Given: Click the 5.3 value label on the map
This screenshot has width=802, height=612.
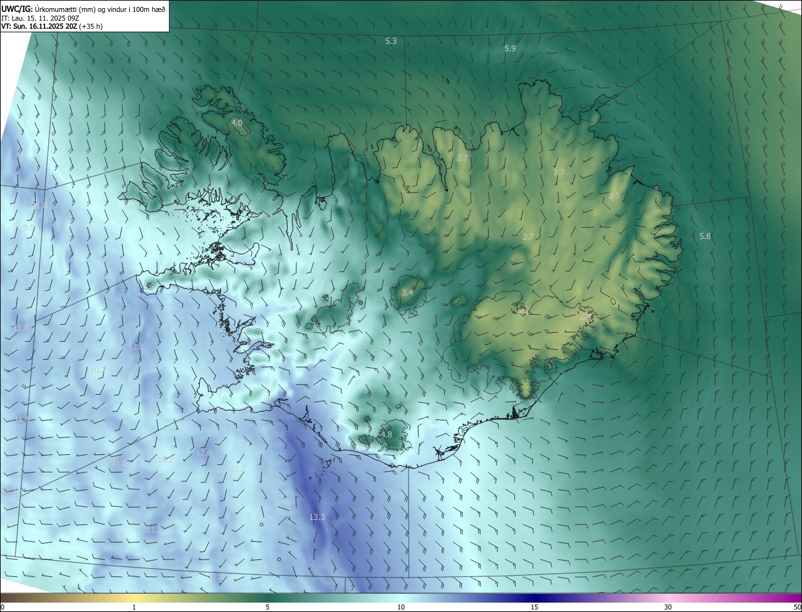Looking at the screenshot, I should tap(391, 41).
